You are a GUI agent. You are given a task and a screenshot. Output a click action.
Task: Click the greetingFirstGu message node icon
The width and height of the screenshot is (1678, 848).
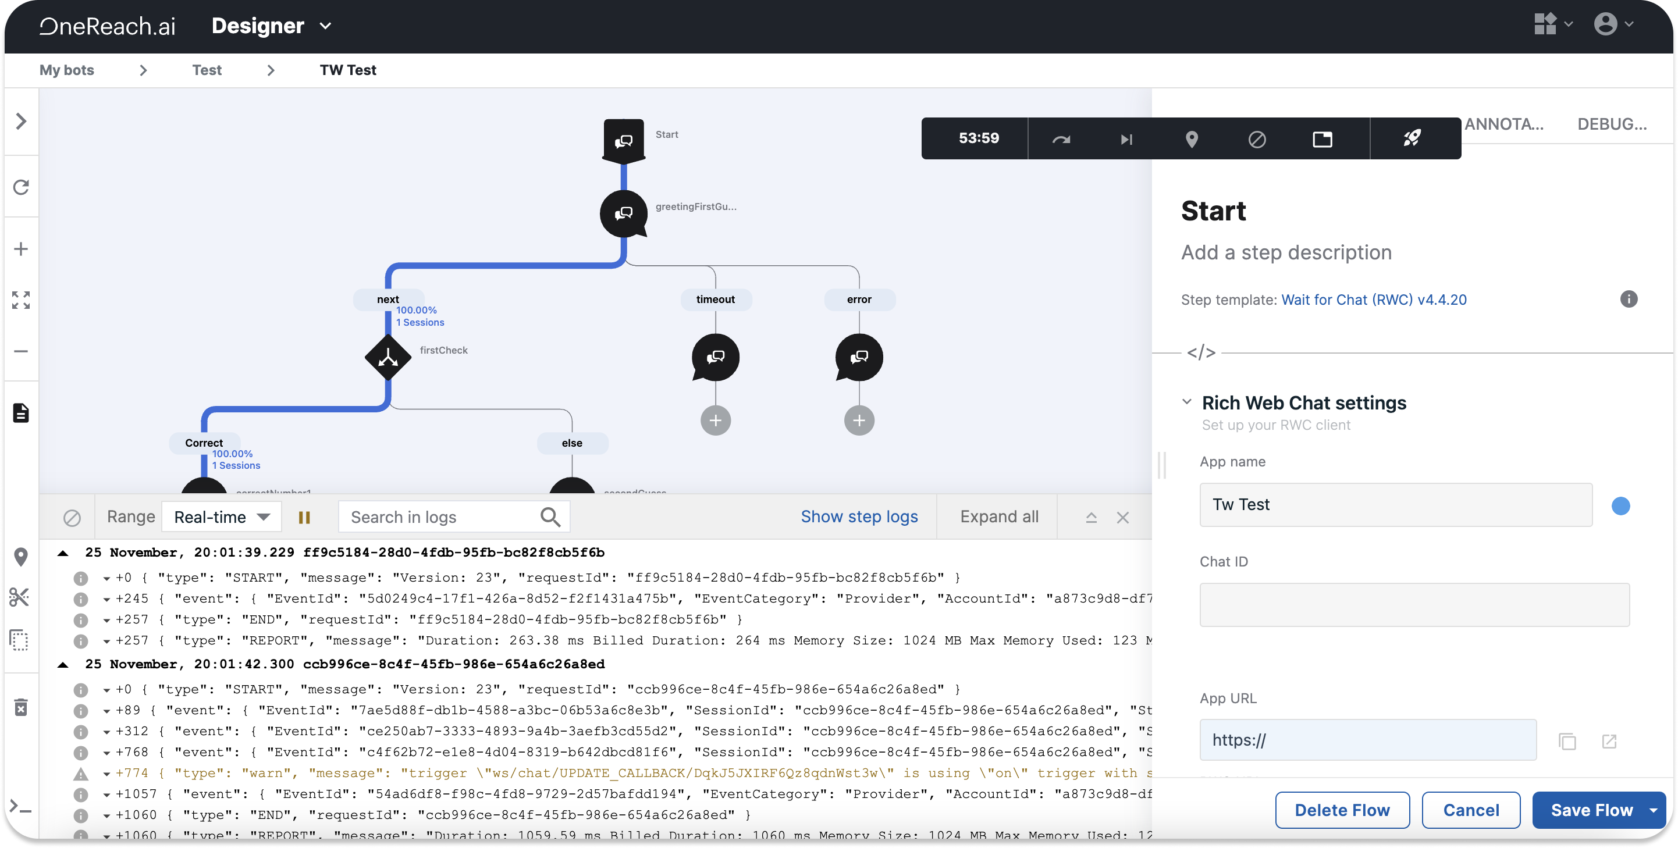tap(624, 213)
